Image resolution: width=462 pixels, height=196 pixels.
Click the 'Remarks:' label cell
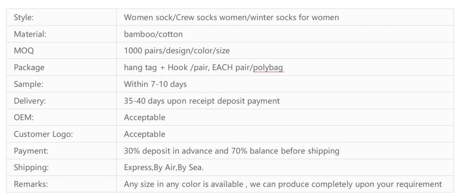point(61,184)
